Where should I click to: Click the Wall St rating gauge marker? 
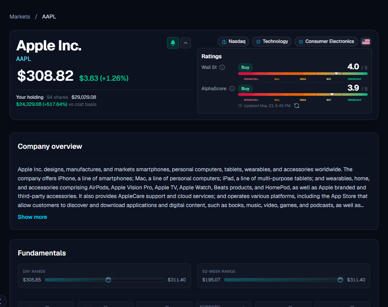click(x=336, y=74)
